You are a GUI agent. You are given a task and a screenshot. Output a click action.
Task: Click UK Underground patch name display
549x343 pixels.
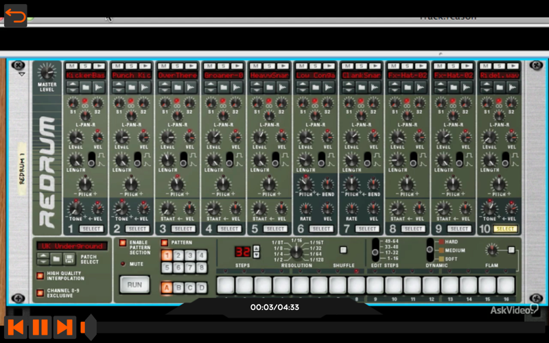[72, 246]
